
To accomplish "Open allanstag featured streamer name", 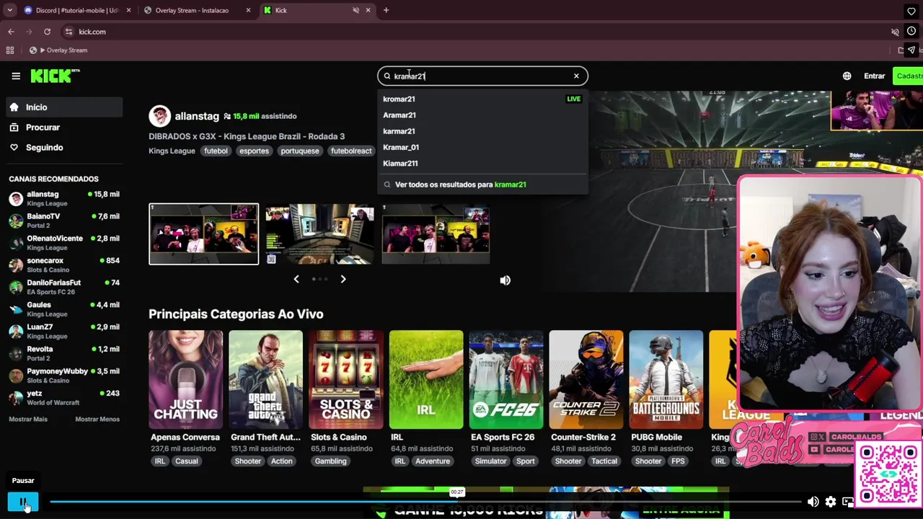I will 197,116.
